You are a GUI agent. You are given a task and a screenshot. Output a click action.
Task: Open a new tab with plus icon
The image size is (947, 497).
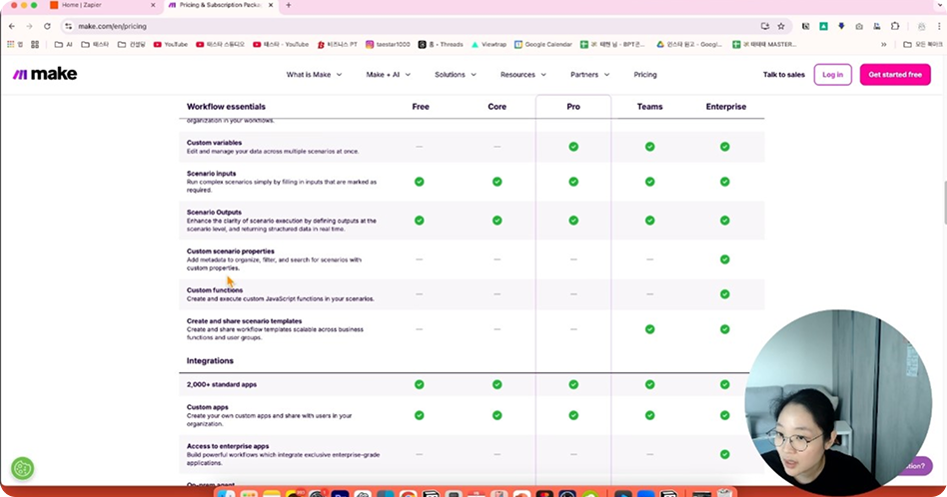tap(289, 5)
